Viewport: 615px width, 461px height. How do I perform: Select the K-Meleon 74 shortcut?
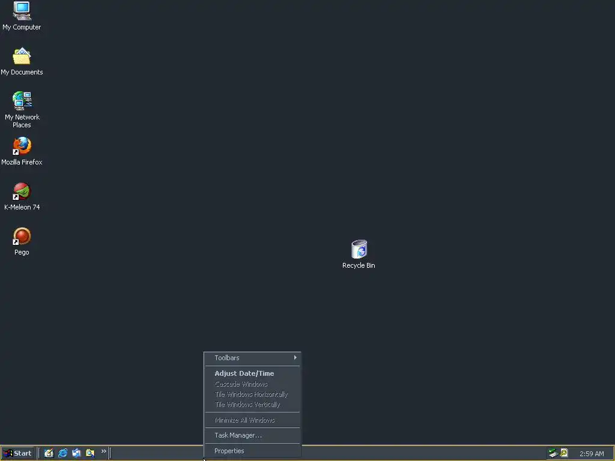point(22,191)
